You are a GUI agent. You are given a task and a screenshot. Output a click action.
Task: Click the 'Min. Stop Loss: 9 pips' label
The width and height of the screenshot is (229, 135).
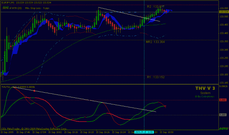pos(37,8)
